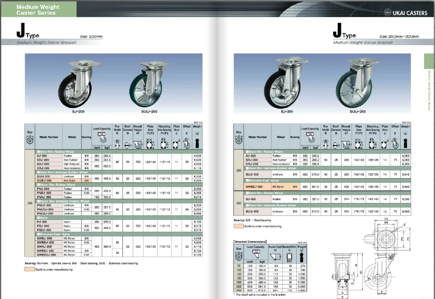Viewport: 435px width, 299px height.
Task: Click the highlighted SUIEJ-200 model number
Action: point(45,180)
